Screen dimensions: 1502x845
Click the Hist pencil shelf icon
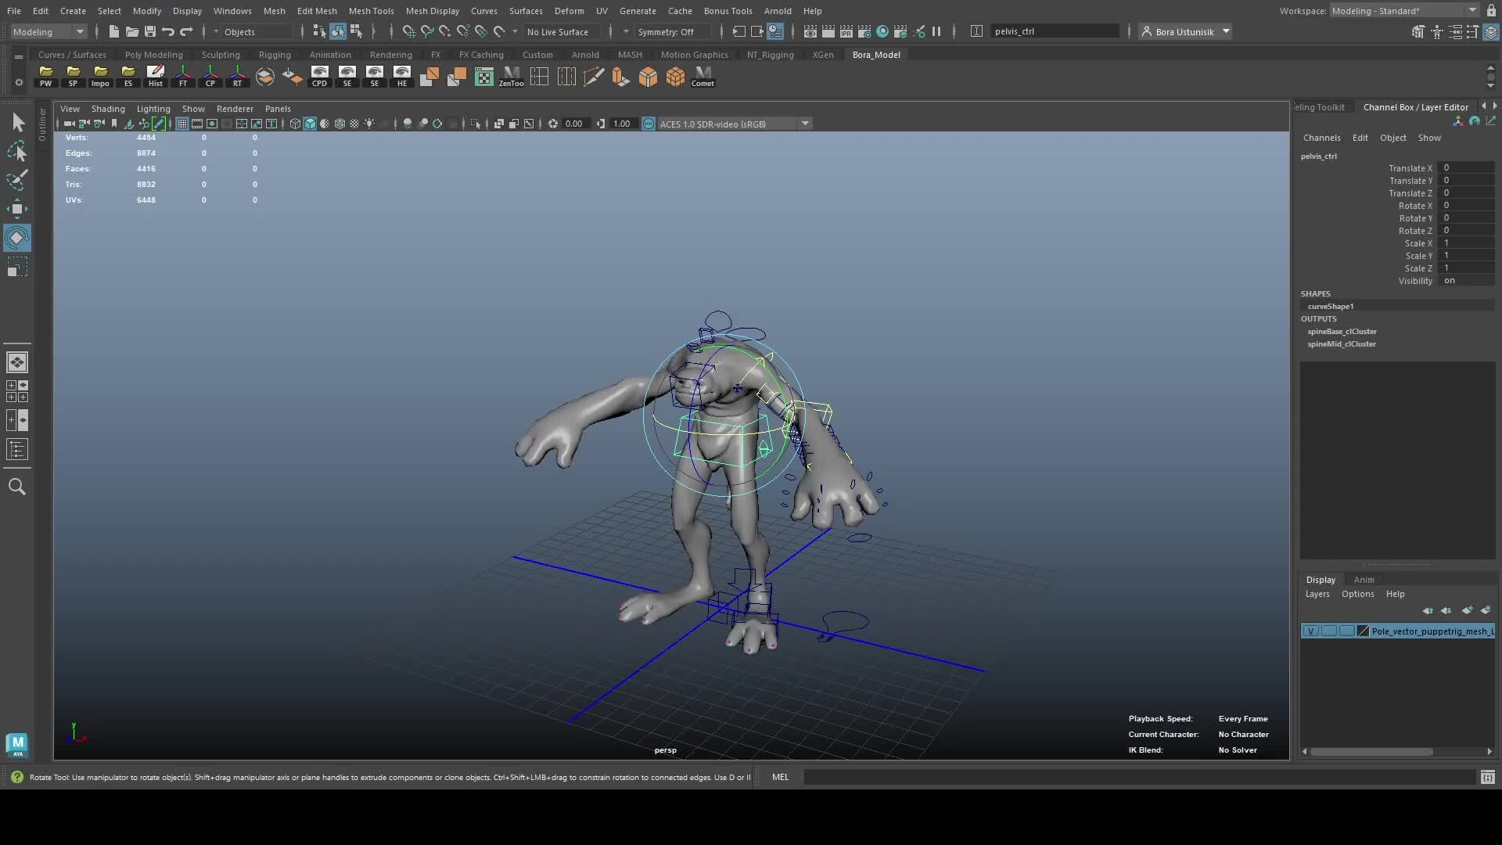pyautogui.click(x=156, y=76)
